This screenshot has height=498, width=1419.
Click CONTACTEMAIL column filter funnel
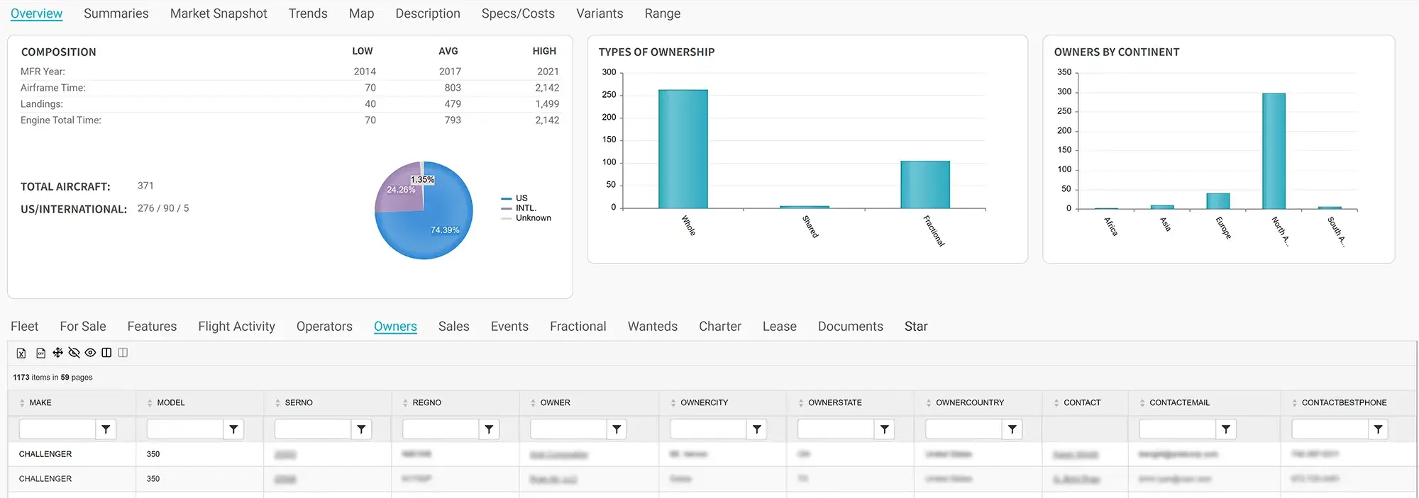1225,429
